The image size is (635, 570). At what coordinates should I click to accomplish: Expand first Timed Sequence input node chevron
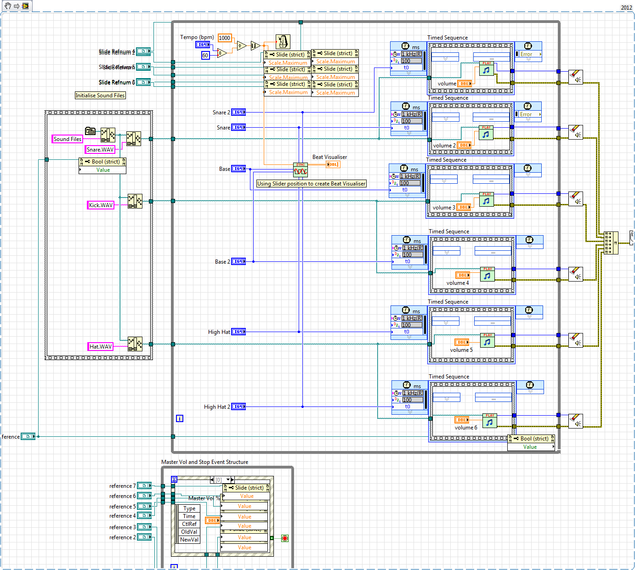[408, 73]
